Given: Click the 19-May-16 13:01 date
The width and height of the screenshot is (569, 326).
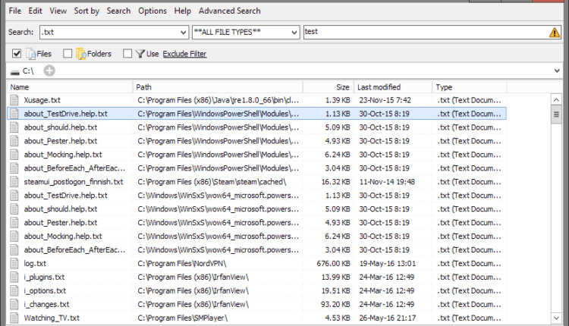Looking at the screenshot, I should tap(388, 264).
